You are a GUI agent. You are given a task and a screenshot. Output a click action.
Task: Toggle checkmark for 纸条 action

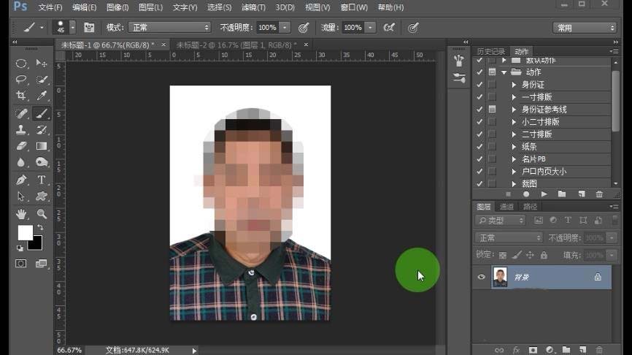click(x=479, y=146)
